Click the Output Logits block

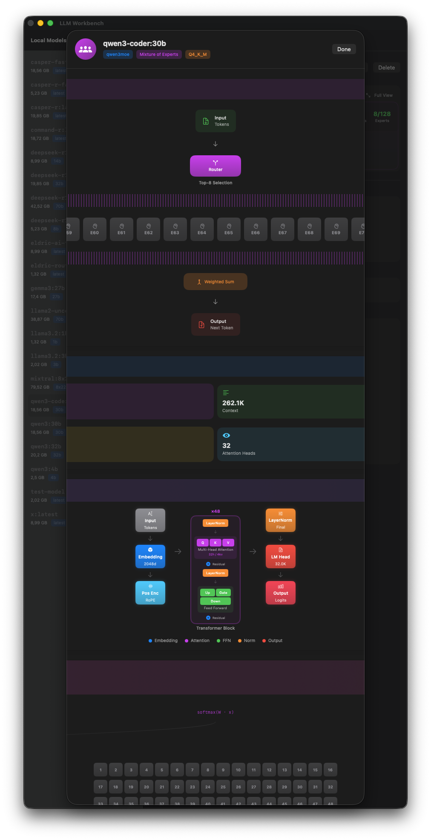pos(281,593)
